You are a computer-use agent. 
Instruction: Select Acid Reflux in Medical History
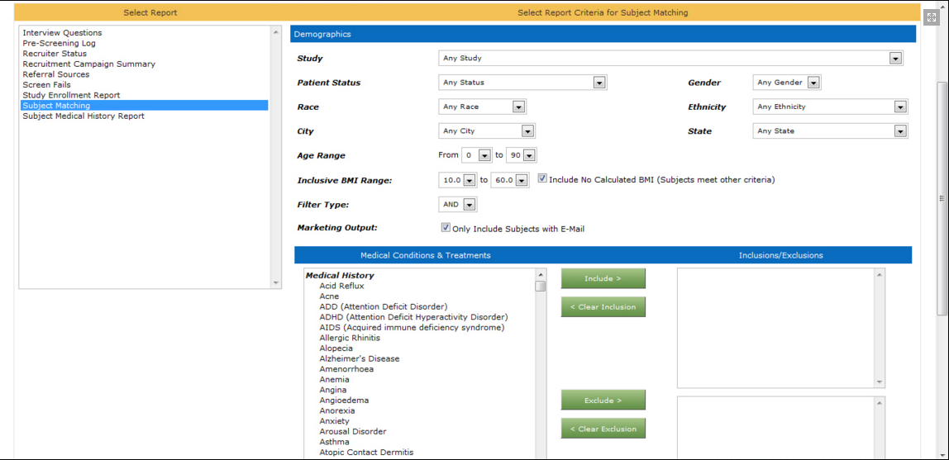pyautogui.click(x=342, y=285)
